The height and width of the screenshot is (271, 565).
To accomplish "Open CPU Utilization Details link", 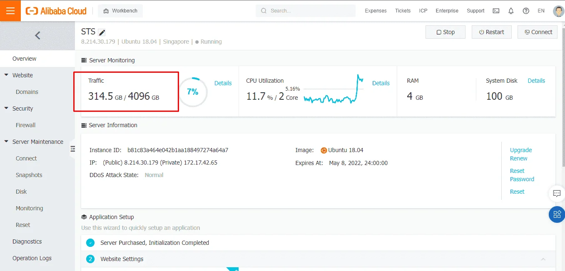I will coord(381,83).
